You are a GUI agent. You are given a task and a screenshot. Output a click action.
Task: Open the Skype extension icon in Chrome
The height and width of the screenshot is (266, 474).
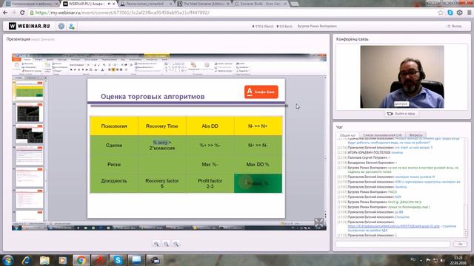[x=450, y=13]
